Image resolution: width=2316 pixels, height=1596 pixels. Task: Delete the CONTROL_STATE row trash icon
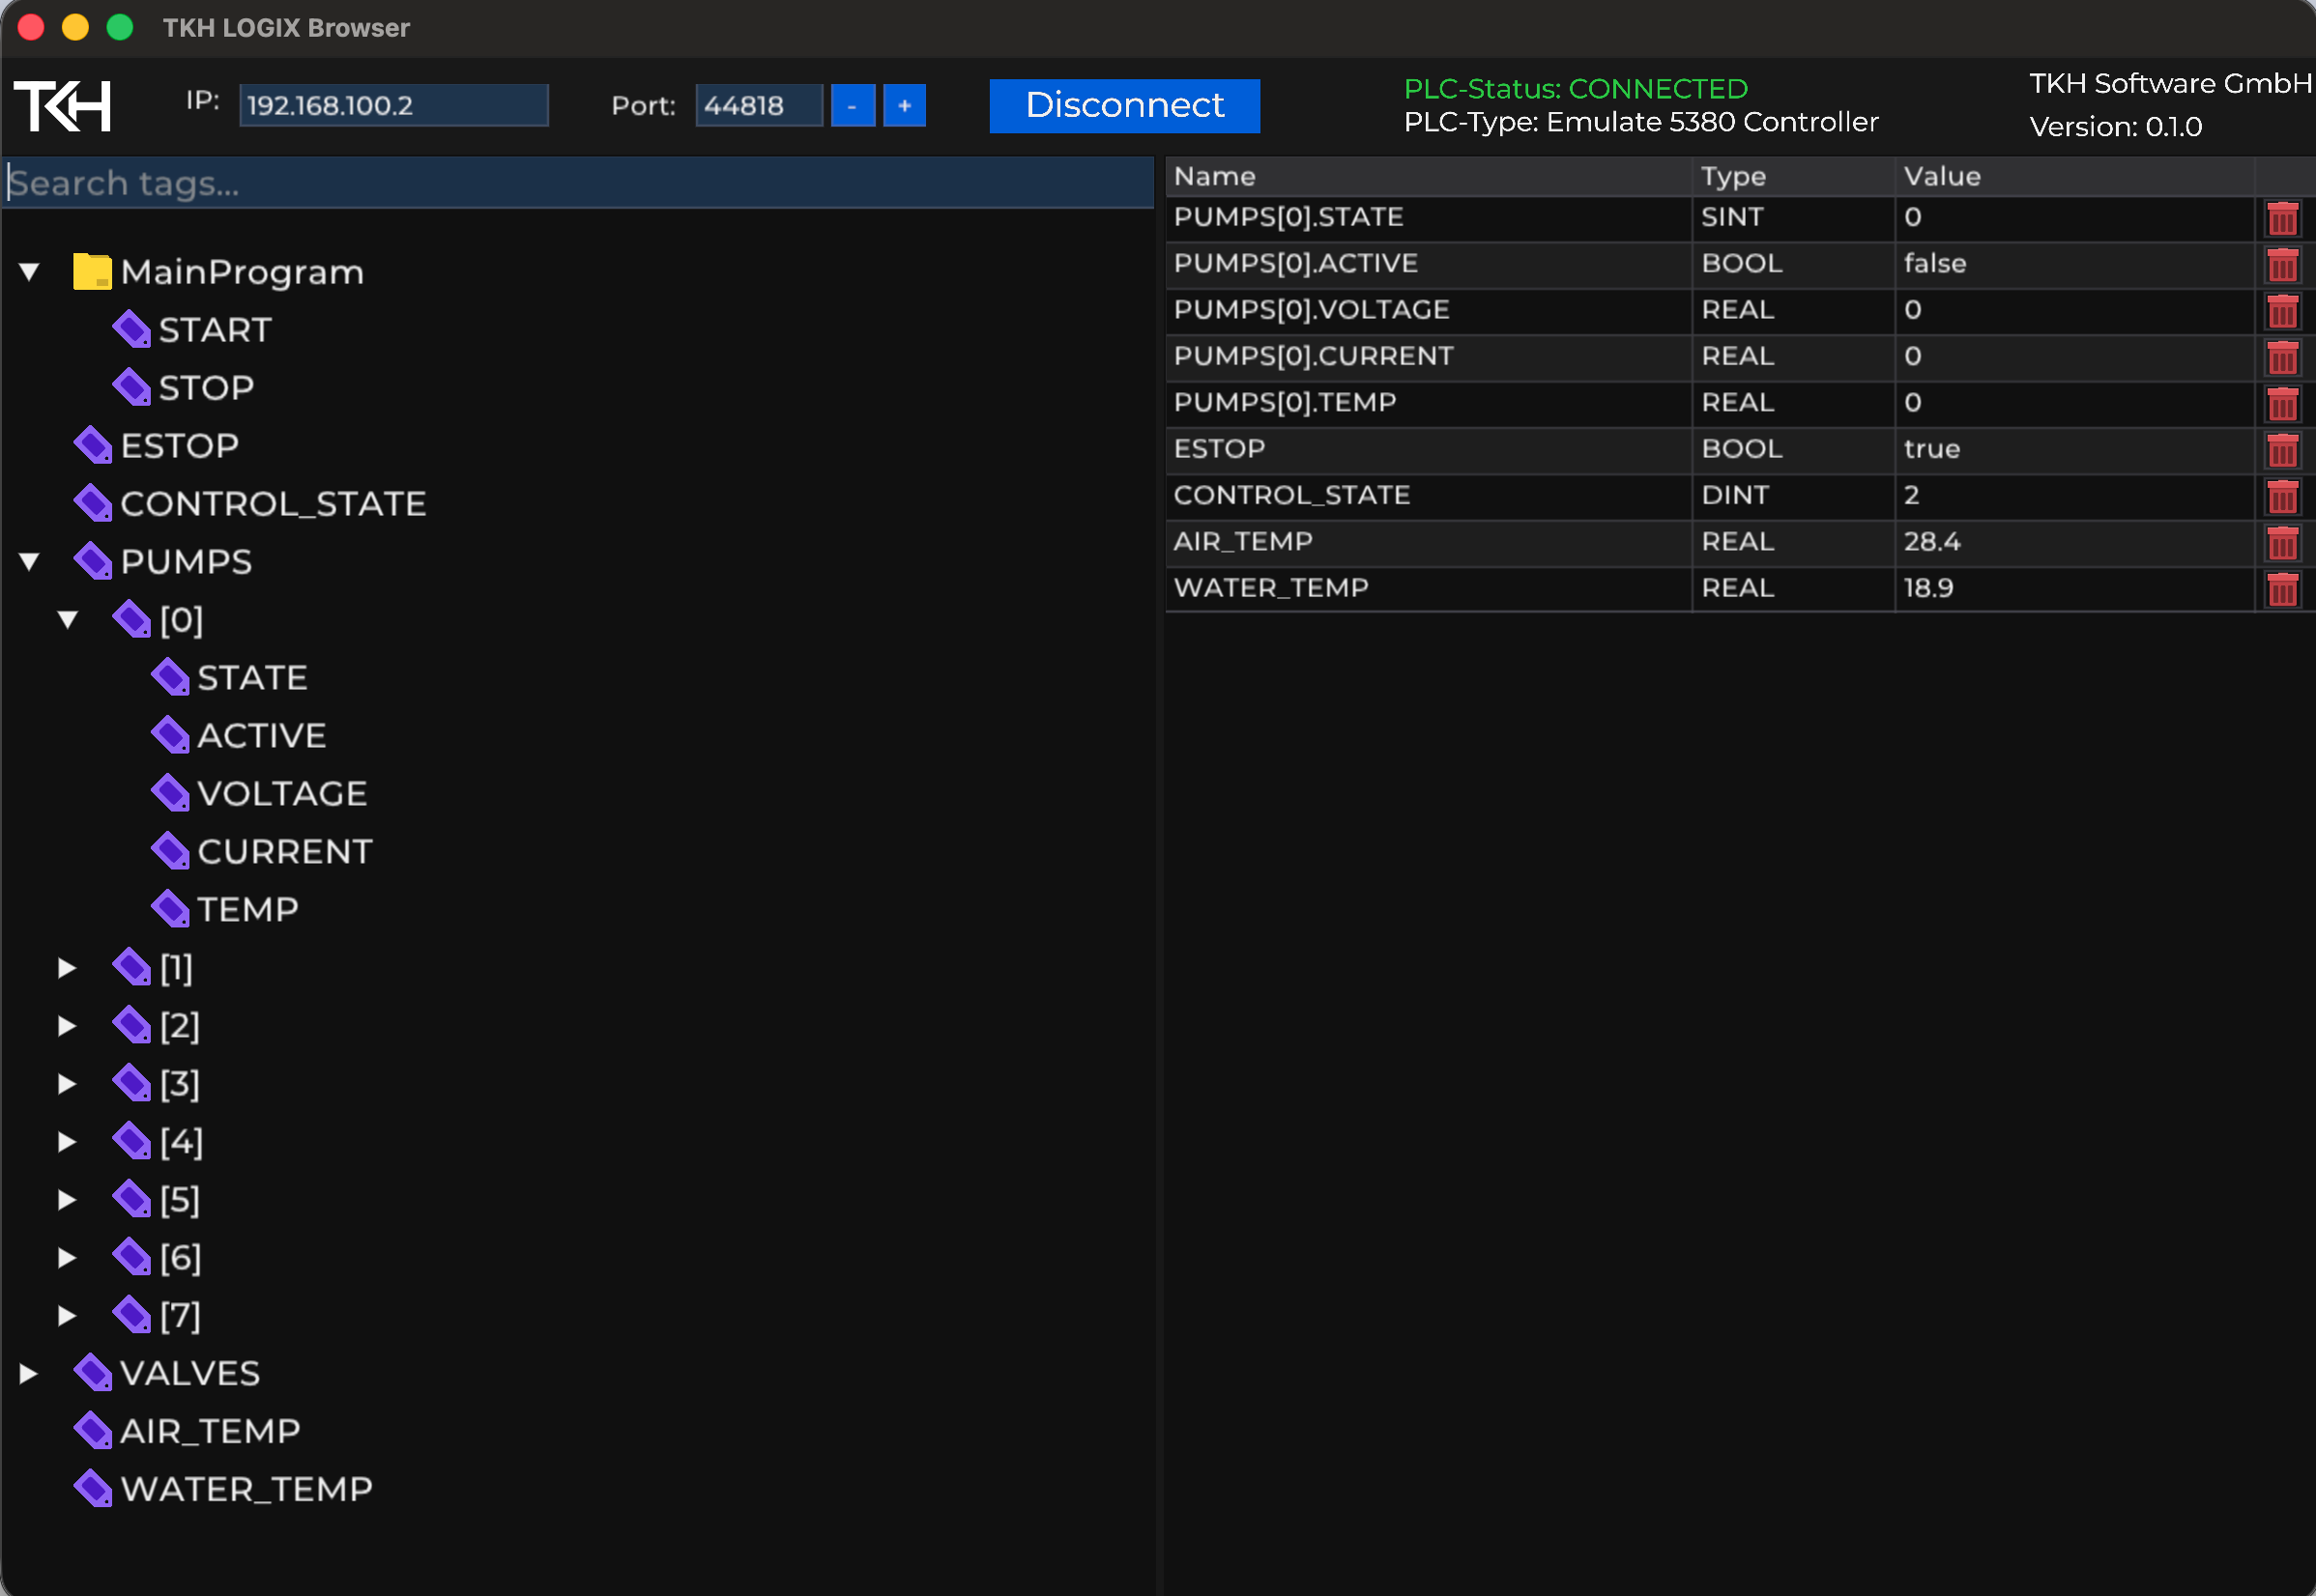2282,496
